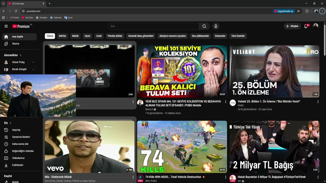The width and height of the screenshot is (326, 183).
Task: Click the Oluştur create button
Action: point(292,26)
